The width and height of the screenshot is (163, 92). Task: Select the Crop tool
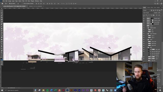2,17
